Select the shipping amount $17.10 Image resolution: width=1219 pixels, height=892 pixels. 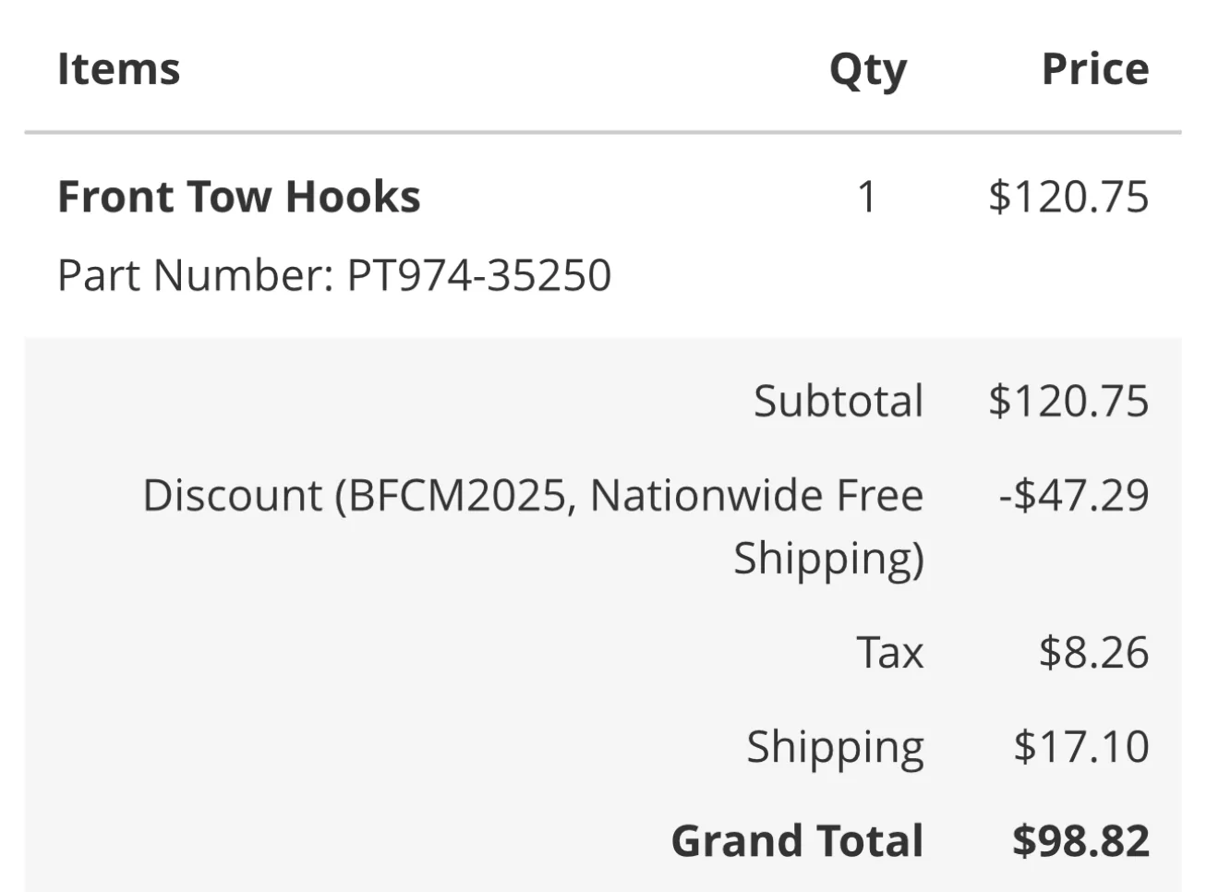pyautogui.click(x=1080, y=746)
